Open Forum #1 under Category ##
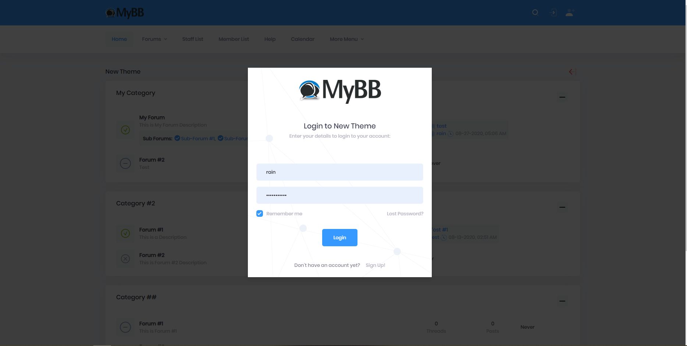The height and width of the screenshot is (346, 687). click(x=151, y=324)
